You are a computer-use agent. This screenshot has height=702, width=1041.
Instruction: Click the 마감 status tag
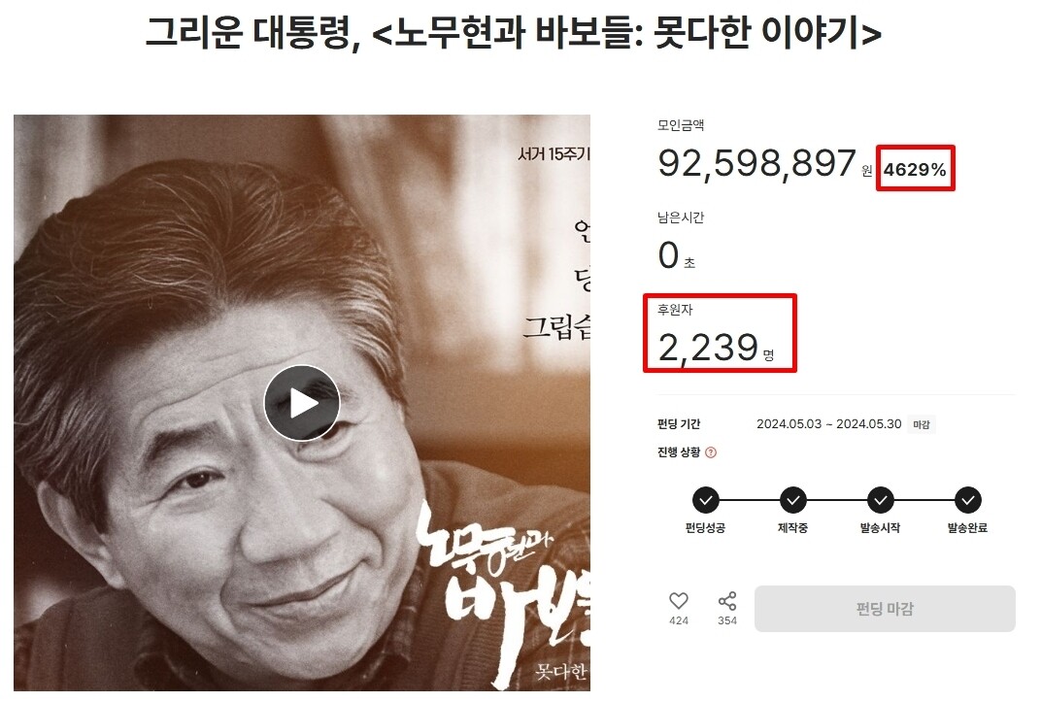coord(922,424)
